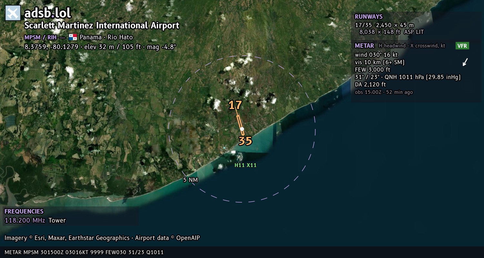Click the Esri, Maxar imagery attribution text
Image resolution: width=484 pixels, height=258 pixels.
(102, 238)
